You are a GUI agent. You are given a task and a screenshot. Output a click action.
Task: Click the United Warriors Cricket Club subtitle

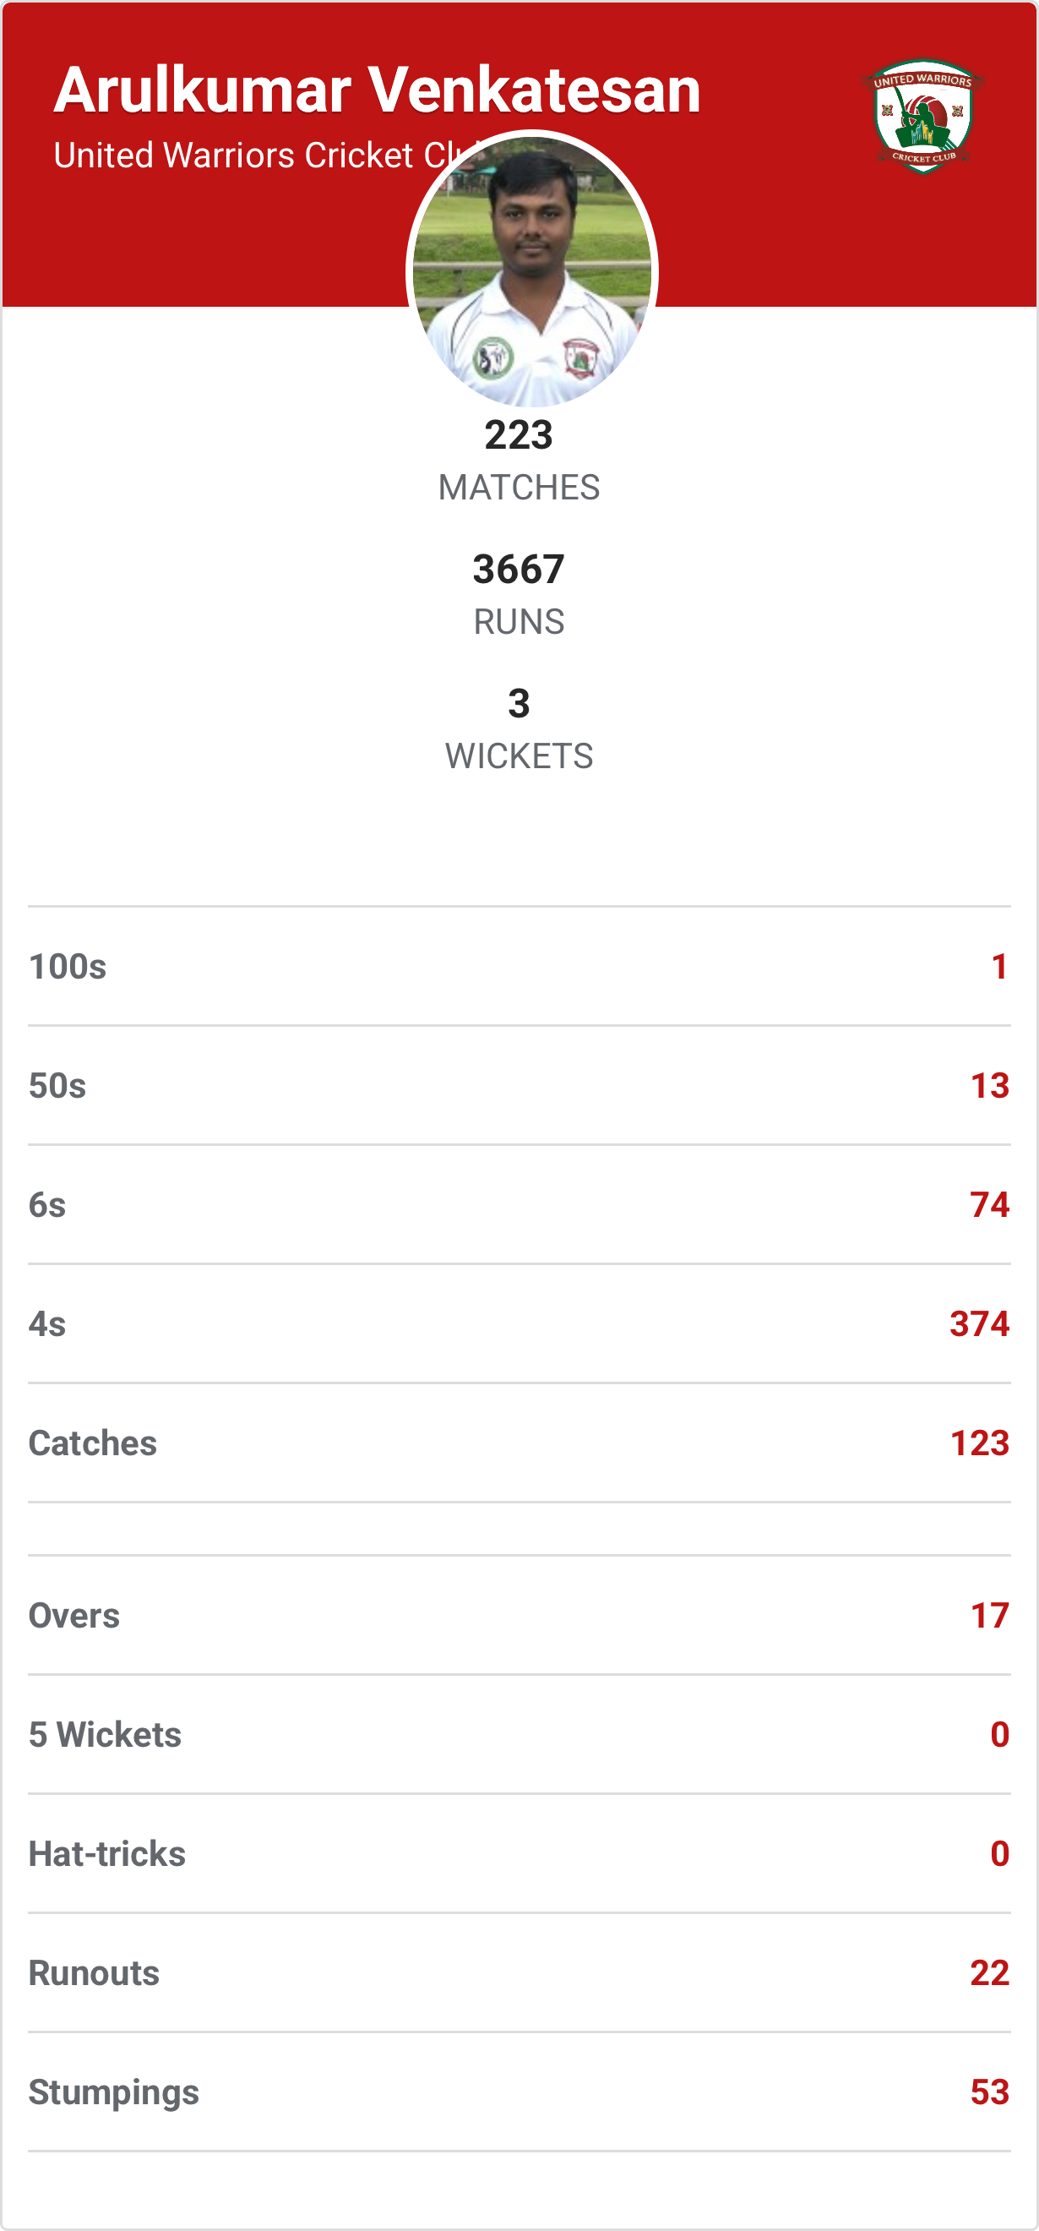pos(251,155)
